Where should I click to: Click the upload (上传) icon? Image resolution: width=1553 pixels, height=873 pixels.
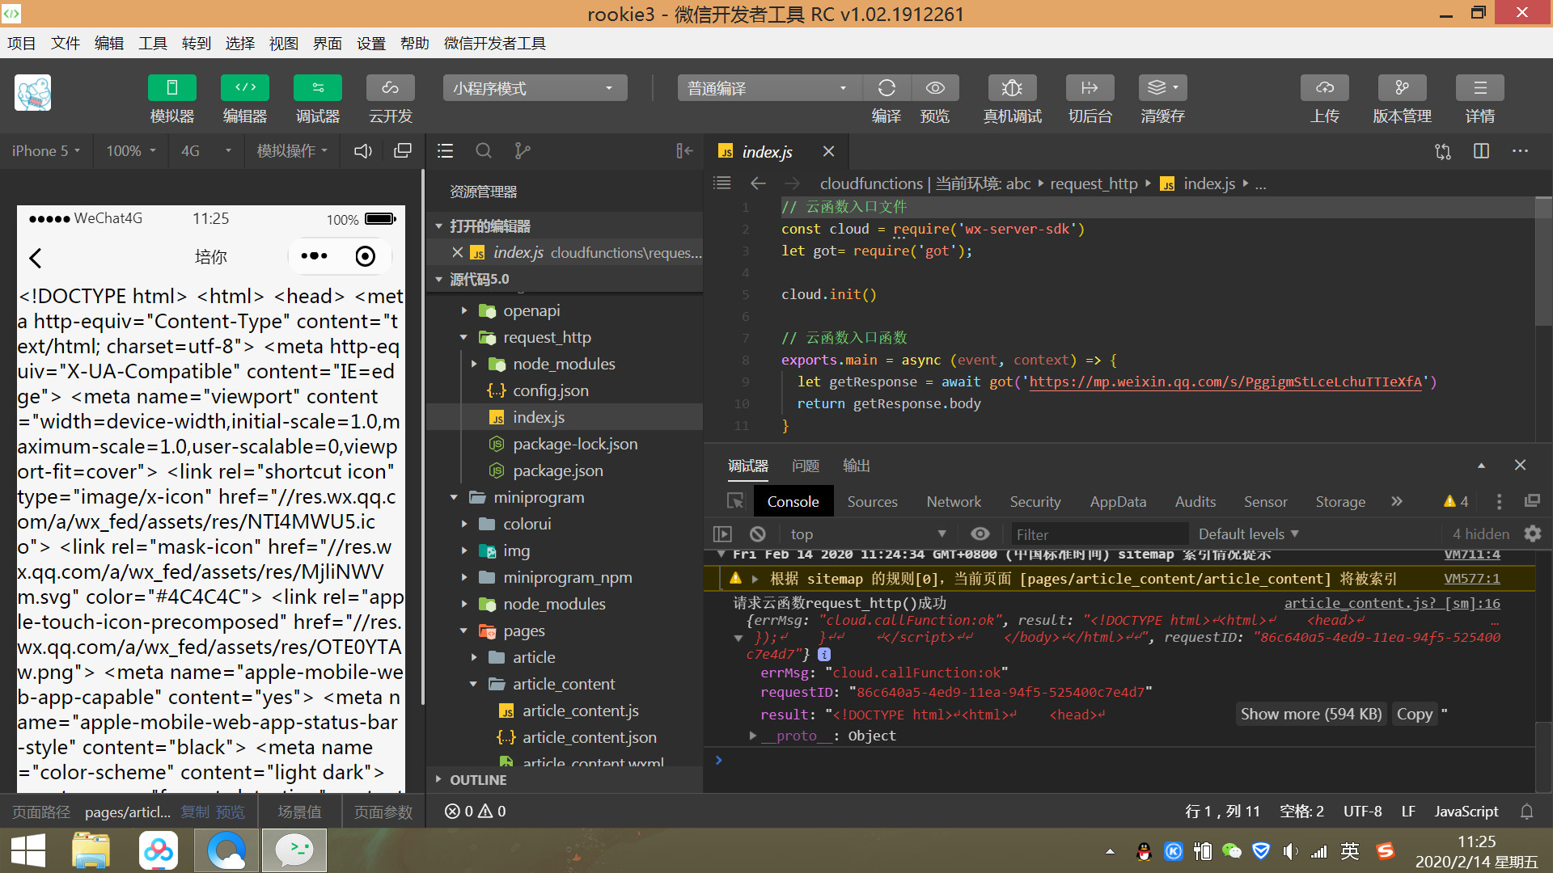(1324, 88)
